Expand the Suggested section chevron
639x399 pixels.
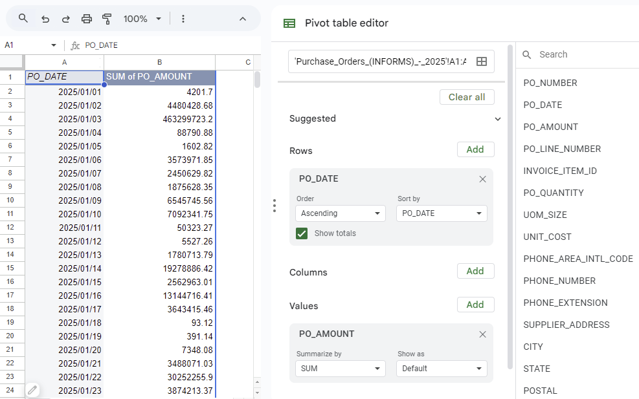click(x=497, y=119)
